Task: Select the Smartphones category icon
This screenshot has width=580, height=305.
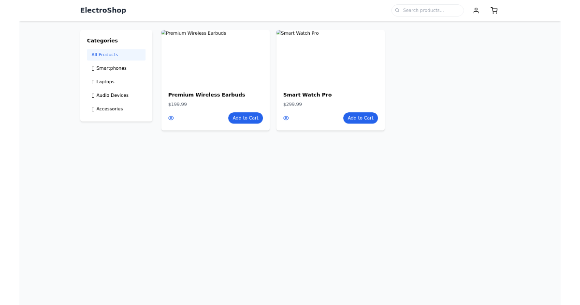Action: click(93, 68)
